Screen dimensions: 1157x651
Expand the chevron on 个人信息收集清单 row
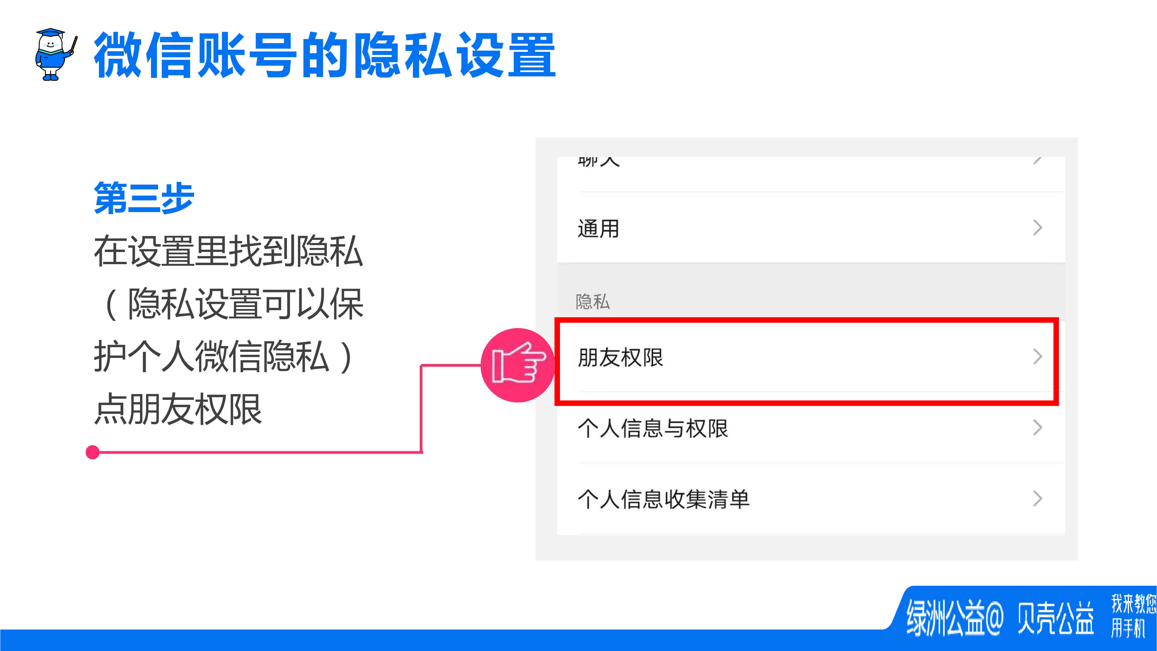coord(1038,499)
